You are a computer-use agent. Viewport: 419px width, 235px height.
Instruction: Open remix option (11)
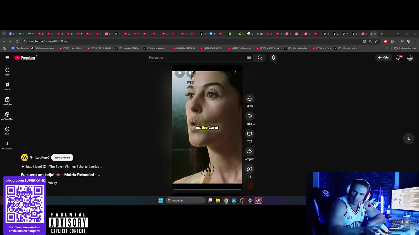coord(249,169)
